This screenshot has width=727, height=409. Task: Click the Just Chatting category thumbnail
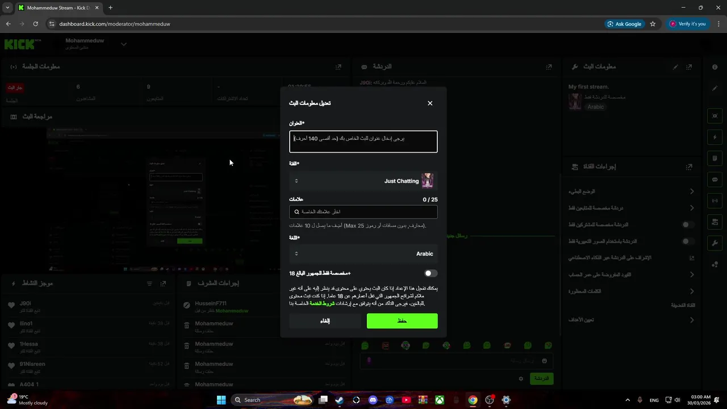(x=427, y=181)
